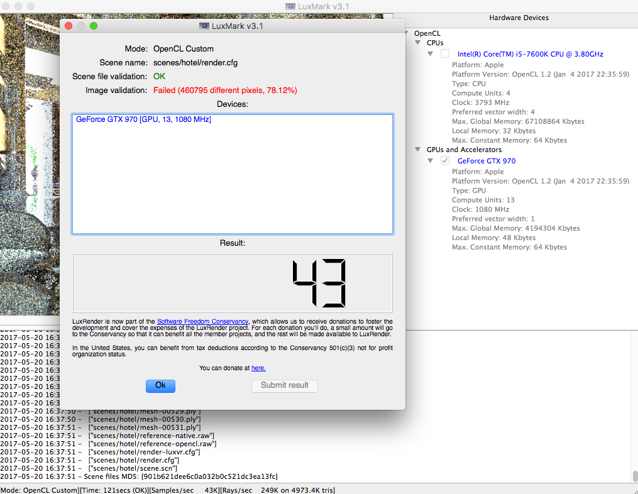Image resolution: width=638 pixels, height=494 pixels.
Task: Collapse the GPUs and Accelerators group
Action: click(418, 150)
